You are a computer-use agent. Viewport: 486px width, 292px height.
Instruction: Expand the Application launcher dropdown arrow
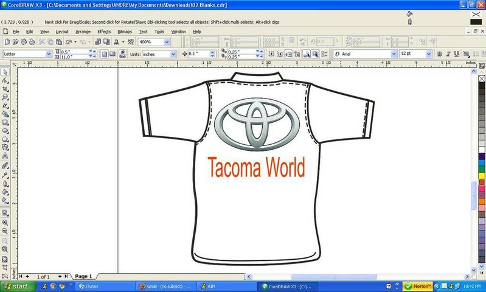tap(123, 42)
